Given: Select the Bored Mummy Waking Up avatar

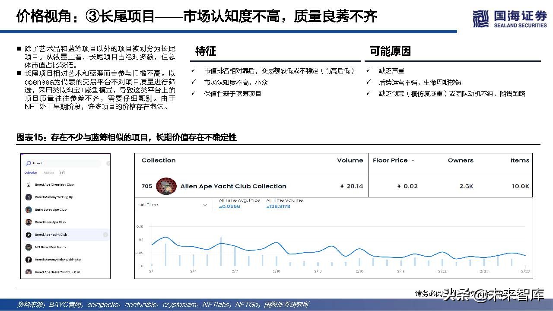Looking at the screenshot, I should pos(29,197).
